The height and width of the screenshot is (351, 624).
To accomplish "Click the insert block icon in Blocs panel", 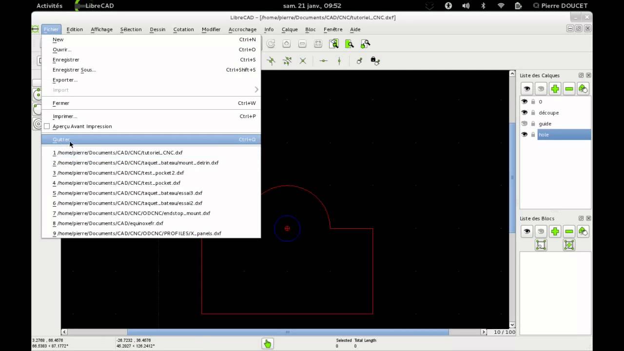I will (x=569, y=245).
